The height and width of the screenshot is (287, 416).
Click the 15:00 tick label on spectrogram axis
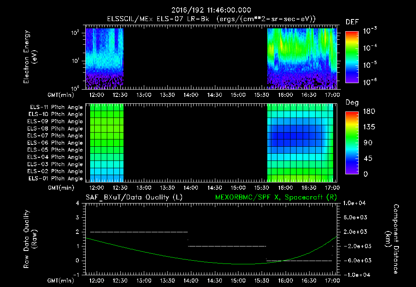pyautogui.click(x=238, y=95)
